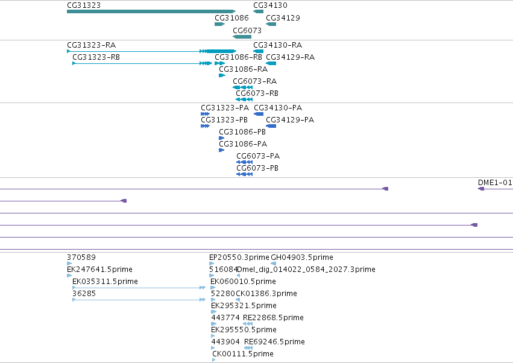Select EST 36285
This screenshot has height=363, width=513.
click(x=139, y=300)
